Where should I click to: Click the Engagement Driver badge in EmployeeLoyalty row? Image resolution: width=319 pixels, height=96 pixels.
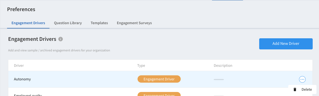click(159, 94)
